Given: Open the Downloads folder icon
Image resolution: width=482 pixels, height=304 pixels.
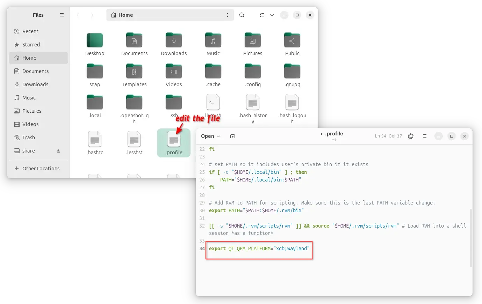Looking at the screenshot, I should click(174, 41).
